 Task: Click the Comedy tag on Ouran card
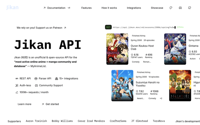[136, 62]
